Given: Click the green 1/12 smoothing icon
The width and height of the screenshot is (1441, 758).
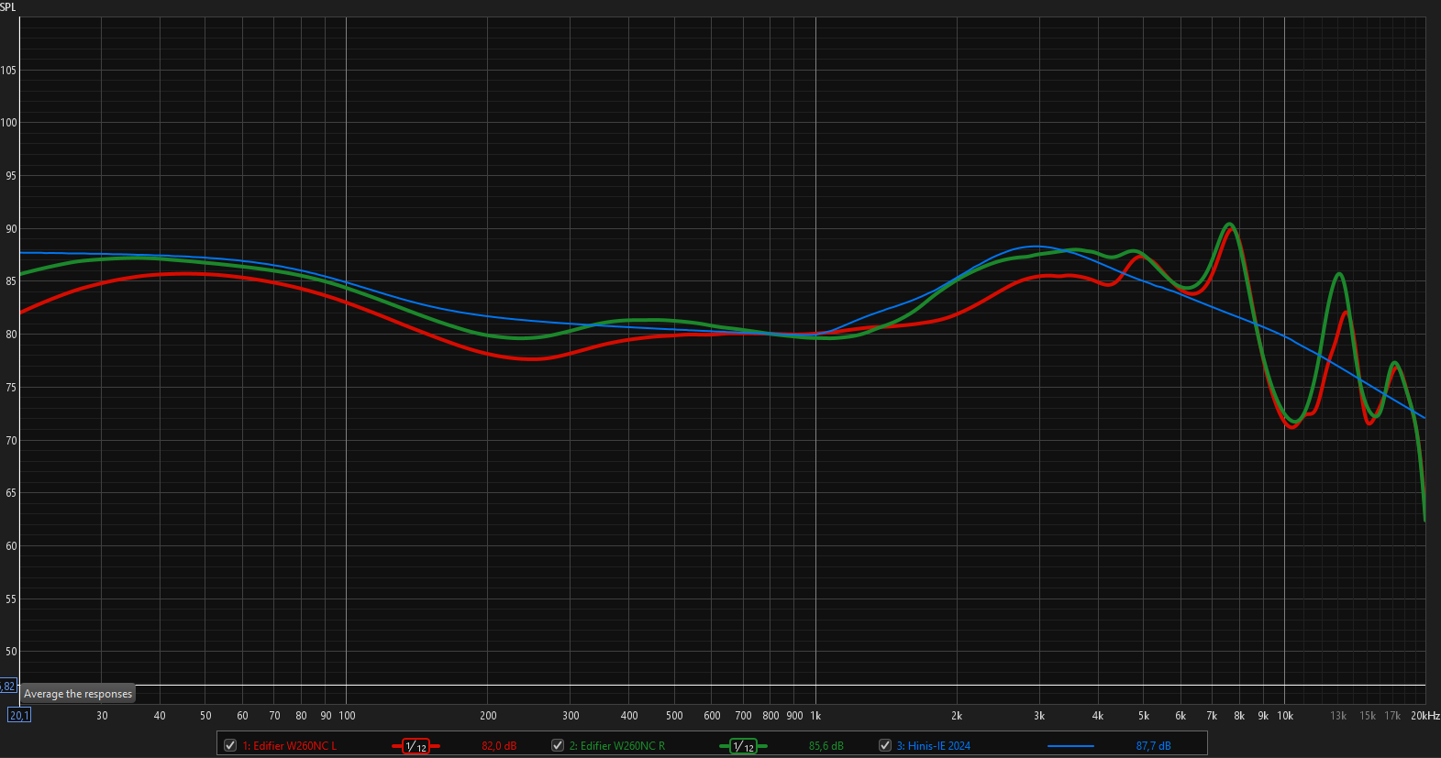Looking at the screenshot, I should point(743,746).
